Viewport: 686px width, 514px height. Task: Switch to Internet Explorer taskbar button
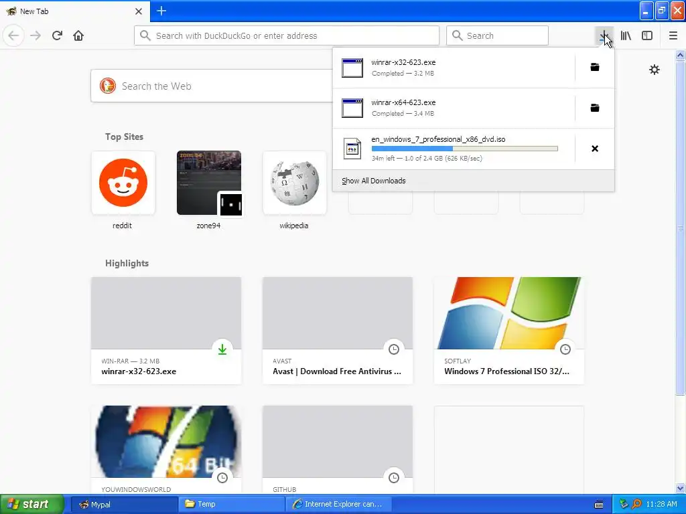tap(339, 504)
